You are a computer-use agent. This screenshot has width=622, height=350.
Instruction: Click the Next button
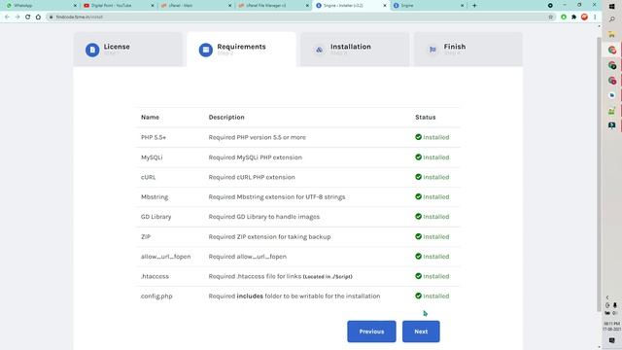tap(421, 332)
